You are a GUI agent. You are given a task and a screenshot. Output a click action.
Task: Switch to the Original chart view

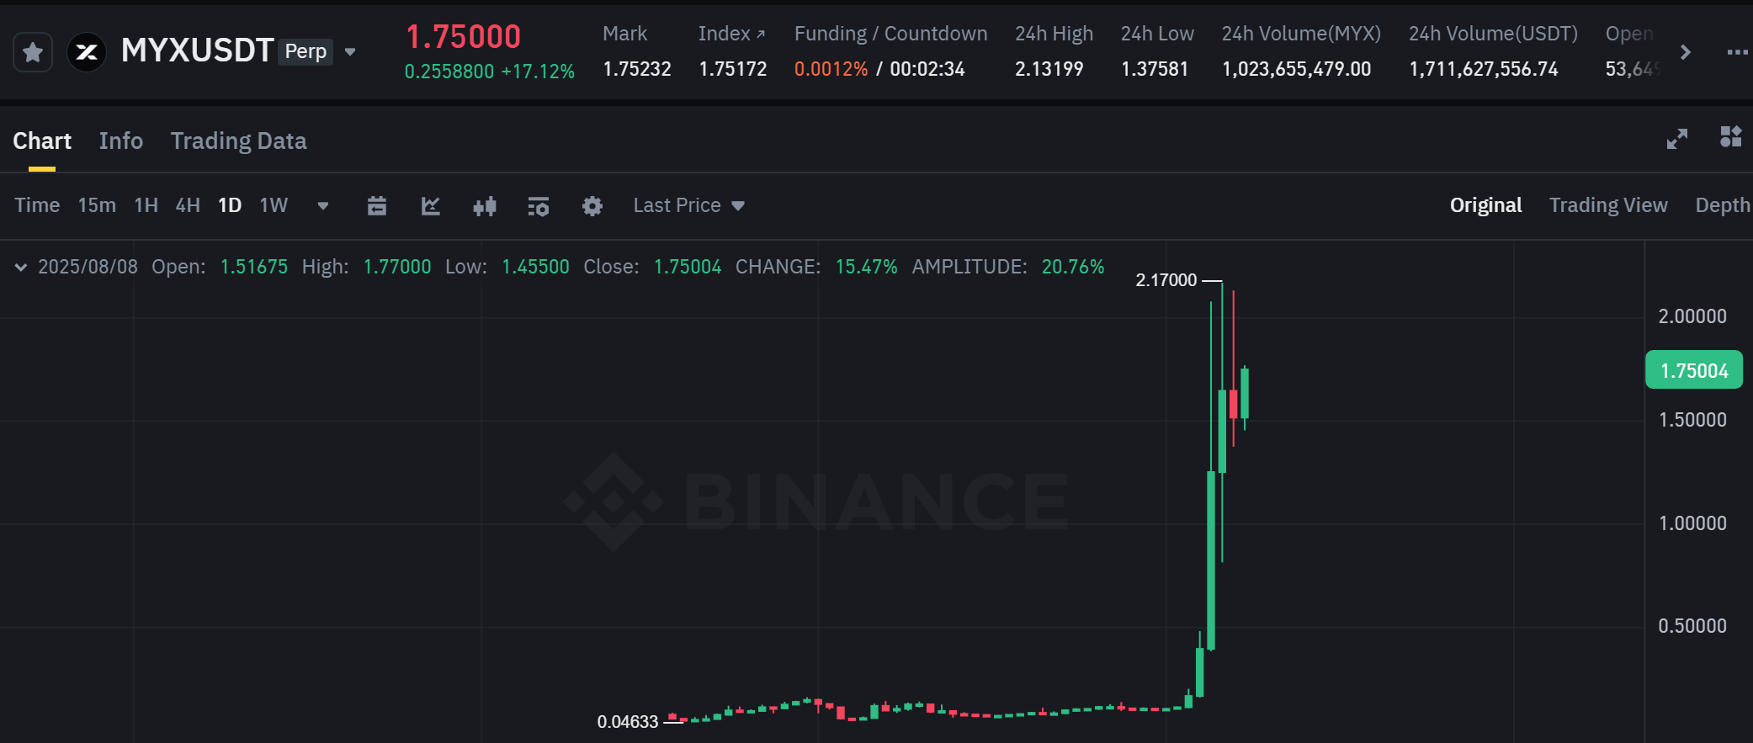click(1485, 205)
